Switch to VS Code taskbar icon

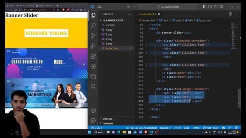[x=151, y=132]
